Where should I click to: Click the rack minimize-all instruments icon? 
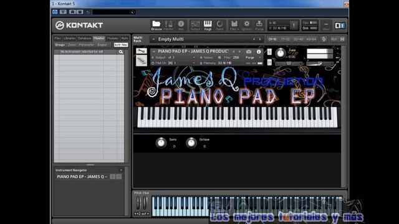coord(342,39)
